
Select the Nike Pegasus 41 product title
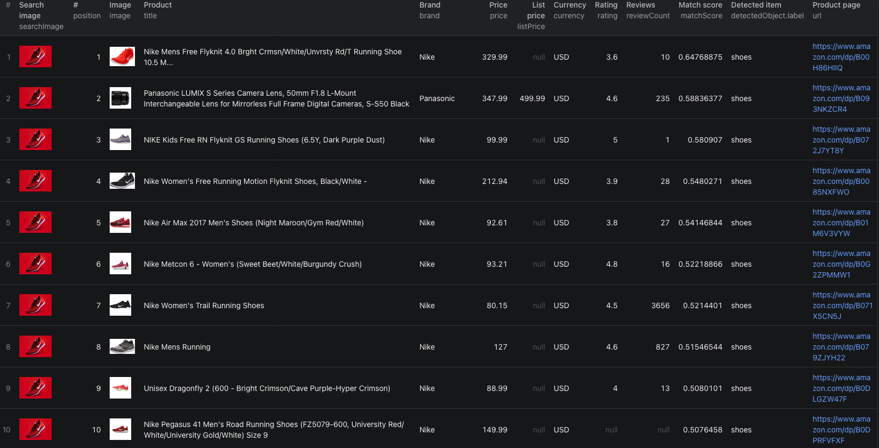coord(274,430)
